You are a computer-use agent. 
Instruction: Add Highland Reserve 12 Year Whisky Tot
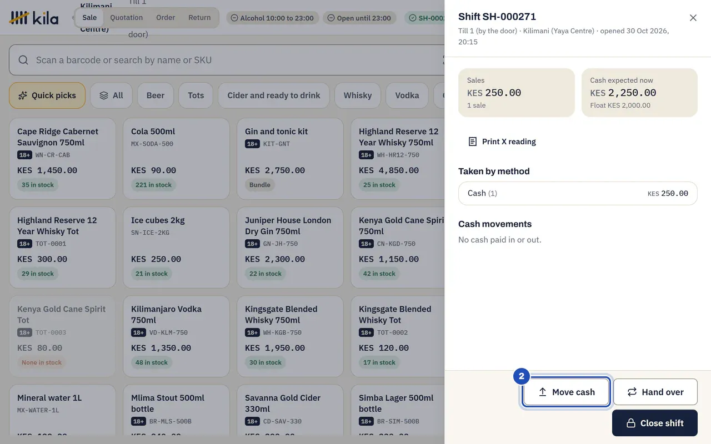tap(62, 248)
